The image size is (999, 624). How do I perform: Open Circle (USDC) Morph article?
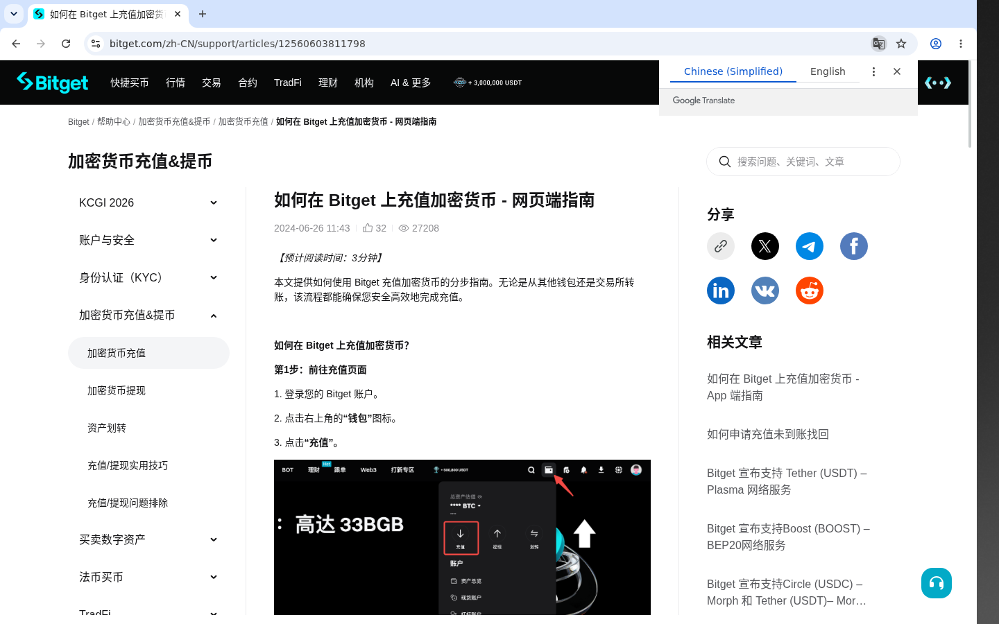pyautogui.click(x=787, y=592)
